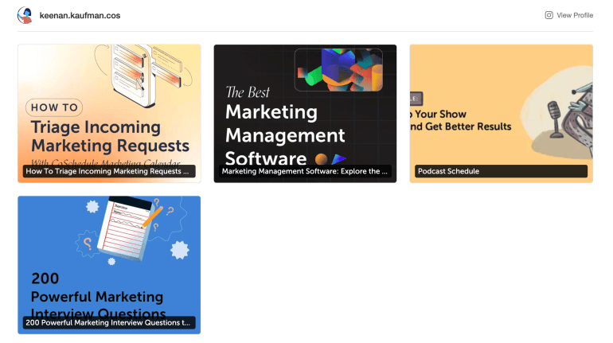Click the Instagram logo icon near View Profile

(x=549, y=15)
